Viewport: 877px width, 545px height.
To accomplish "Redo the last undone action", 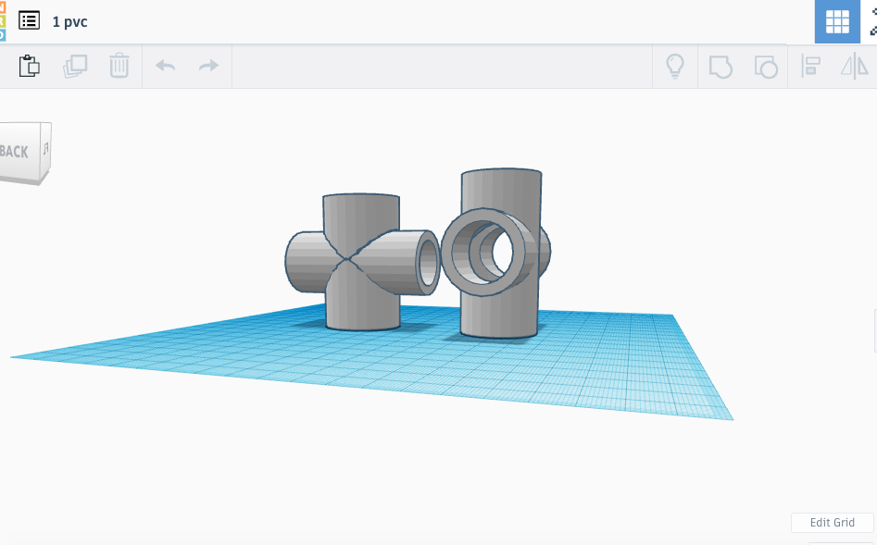I will click(209, 67).
